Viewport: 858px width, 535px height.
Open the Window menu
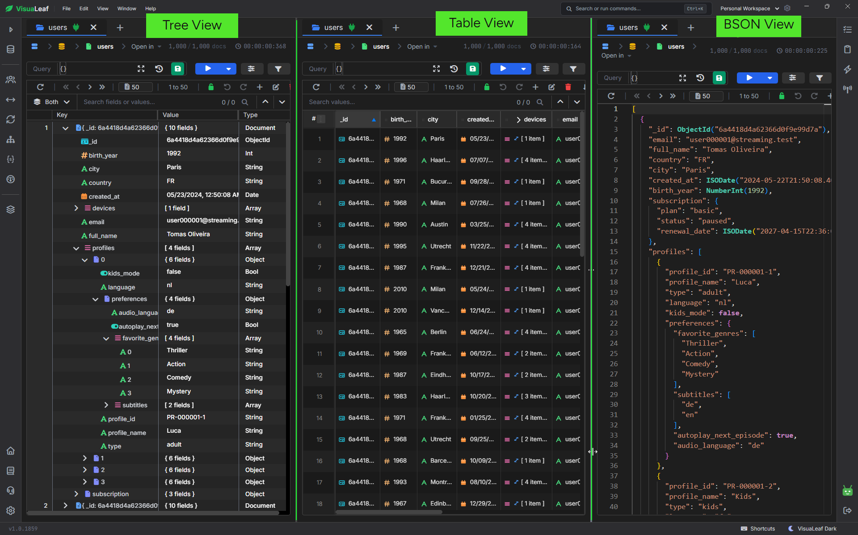click(126, 8)
